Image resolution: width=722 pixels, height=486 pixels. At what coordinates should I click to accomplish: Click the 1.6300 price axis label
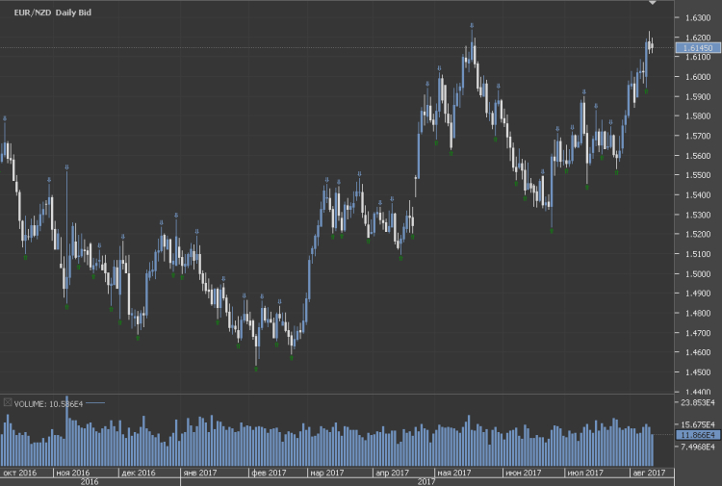[698, 18]
